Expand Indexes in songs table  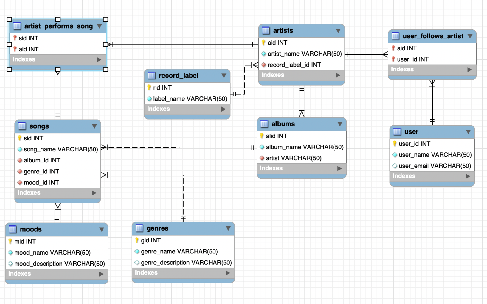pos(94,193)
